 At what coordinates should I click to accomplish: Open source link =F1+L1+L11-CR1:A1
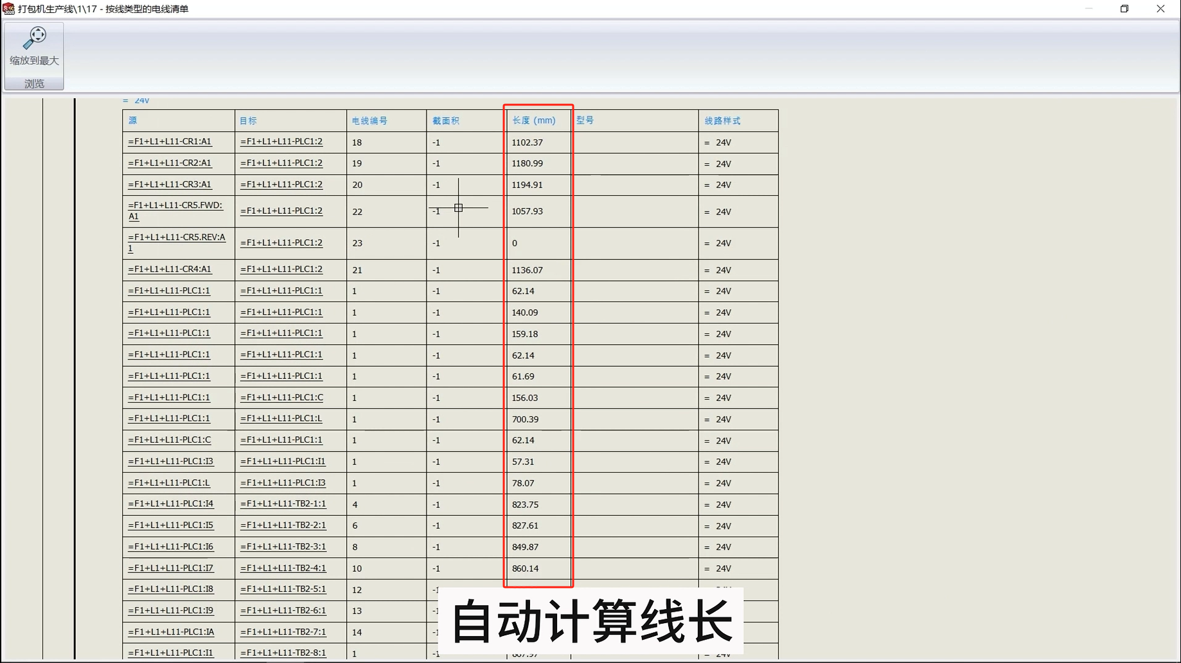pyautogui.click(x=168, y=141)
